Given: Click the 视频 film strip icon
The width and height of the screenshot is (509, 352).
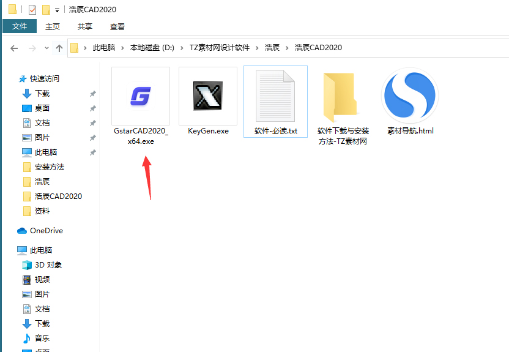Looking at the screenshot, I should [x=27, y=280].
